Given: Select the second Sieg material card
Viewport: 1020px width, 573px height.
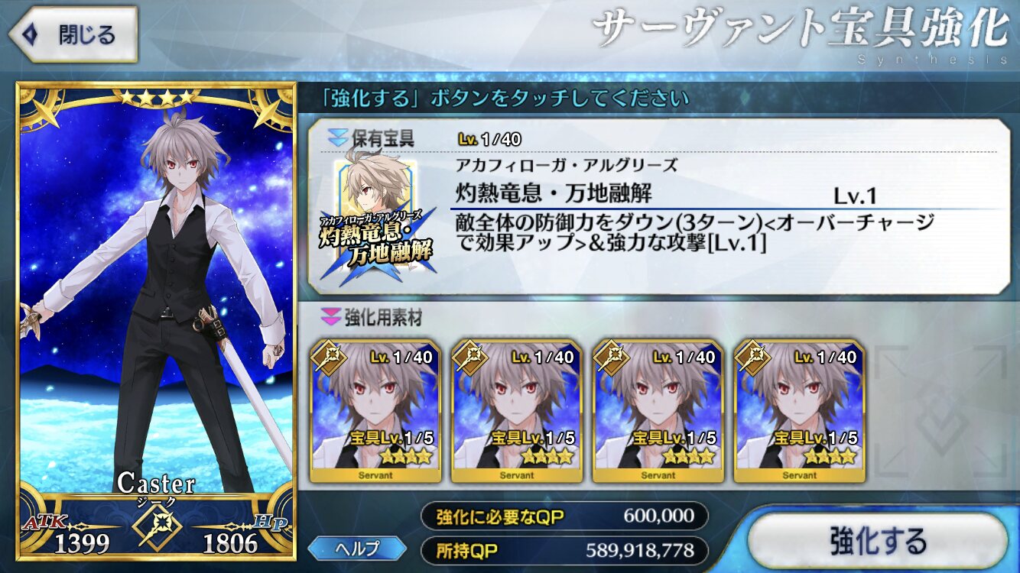Looking at the screenshot, I should [516, 411].
